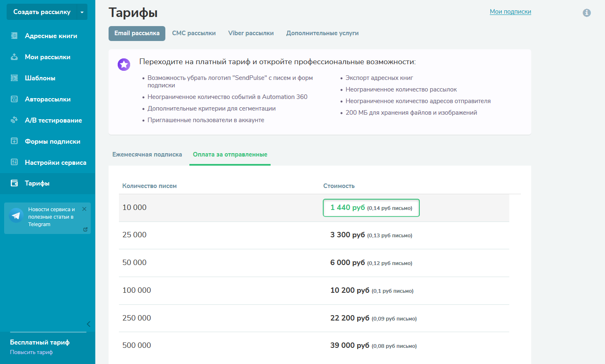Open the Дополнительные услуги tab
The height and width of the screenshot is (364, 605).
point(322,33)
